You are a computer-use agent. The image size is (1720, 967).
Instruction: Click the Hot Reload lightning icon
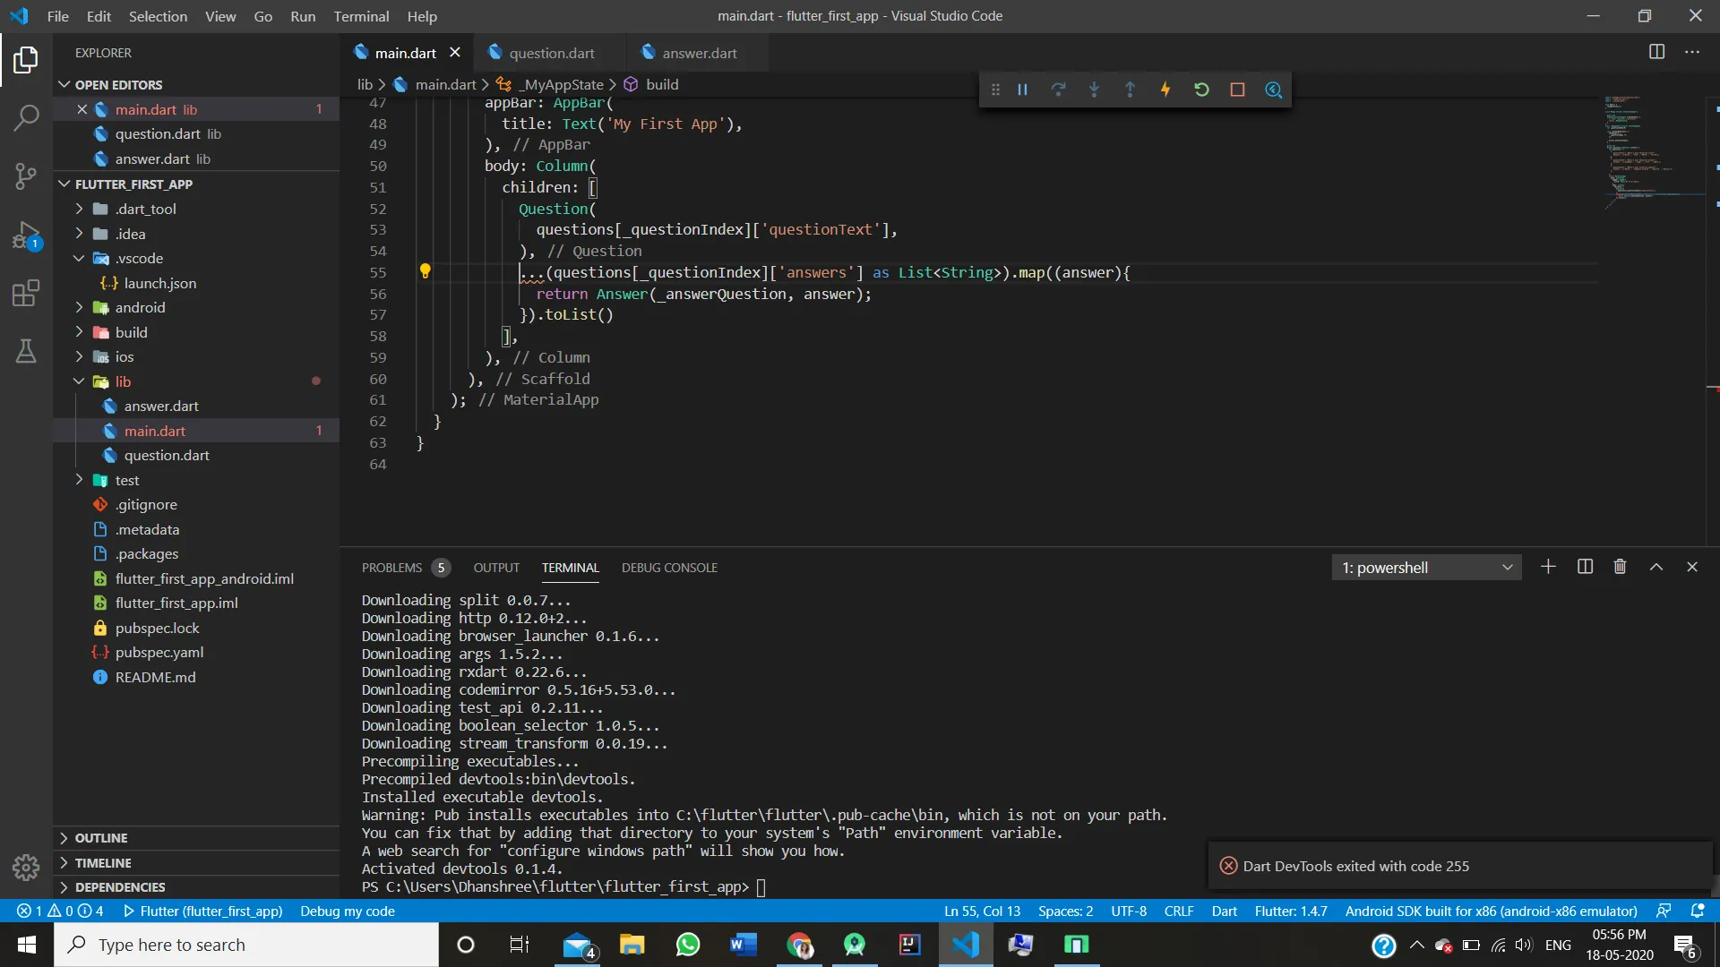coord(1165,90)
